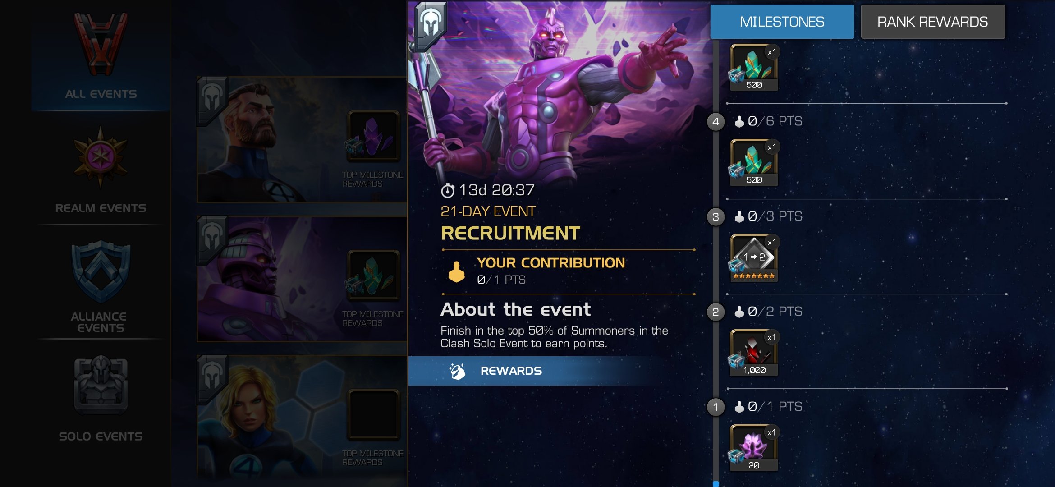
Task: Tap the topmost 500 green crystal reward
Action: pyautogui.click(x=753, y=67)
